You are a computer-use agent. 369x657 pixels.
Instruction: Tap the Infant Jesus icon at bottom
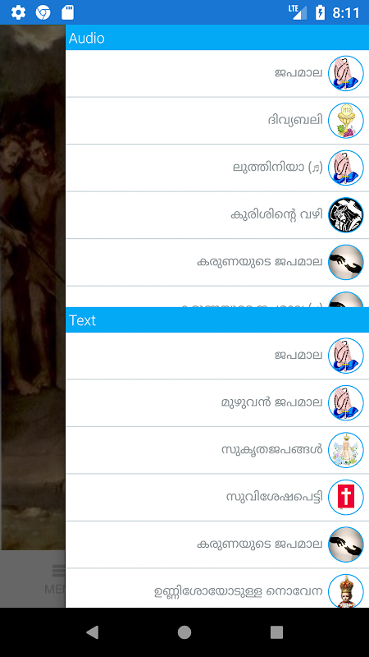click(x=345, y=590)
